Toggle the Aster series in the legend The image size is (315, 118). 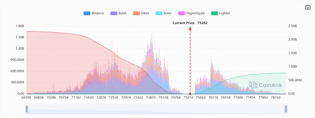point(164,13)
